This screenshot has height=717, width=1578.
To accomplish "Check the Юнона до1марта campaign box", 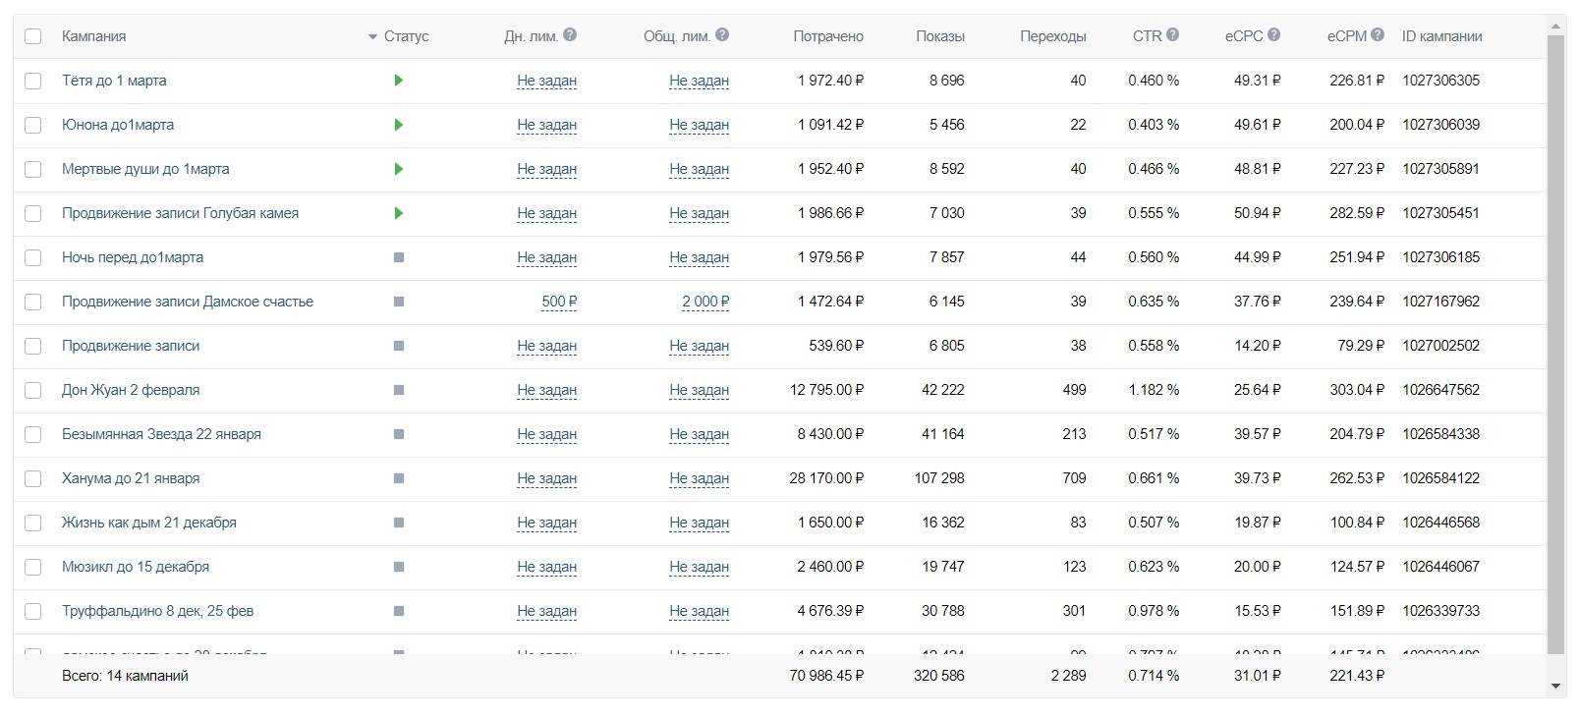I will click(x=33, y=125).
